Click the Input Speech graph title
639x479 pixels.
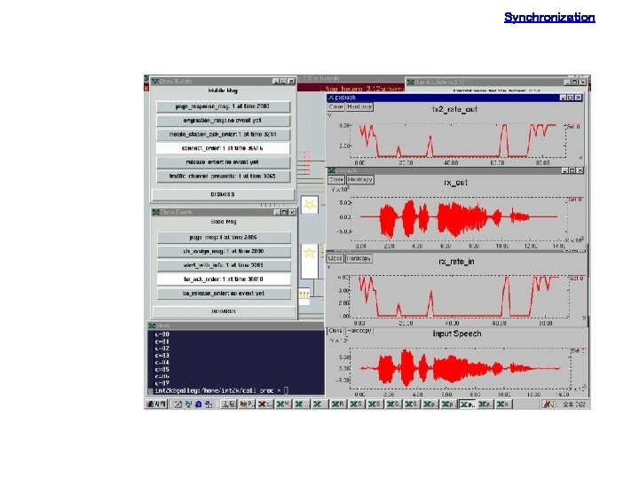tap(457, 334)
